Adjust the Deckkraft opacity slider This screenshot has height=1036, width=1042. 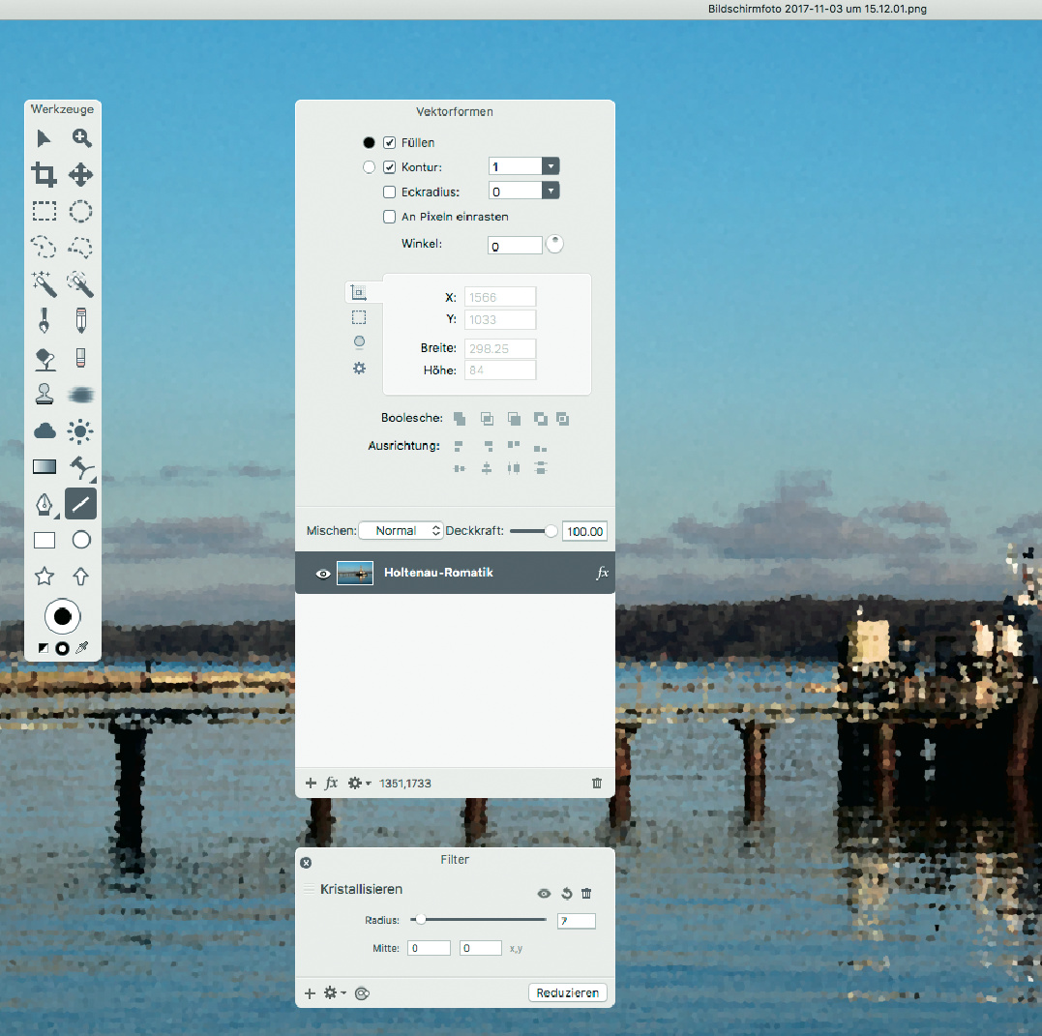pos(533,531)
